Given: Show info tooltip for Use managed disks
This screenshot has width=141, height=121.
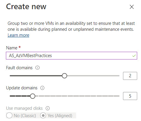Looking at the screenshot, I should [47, 108].
